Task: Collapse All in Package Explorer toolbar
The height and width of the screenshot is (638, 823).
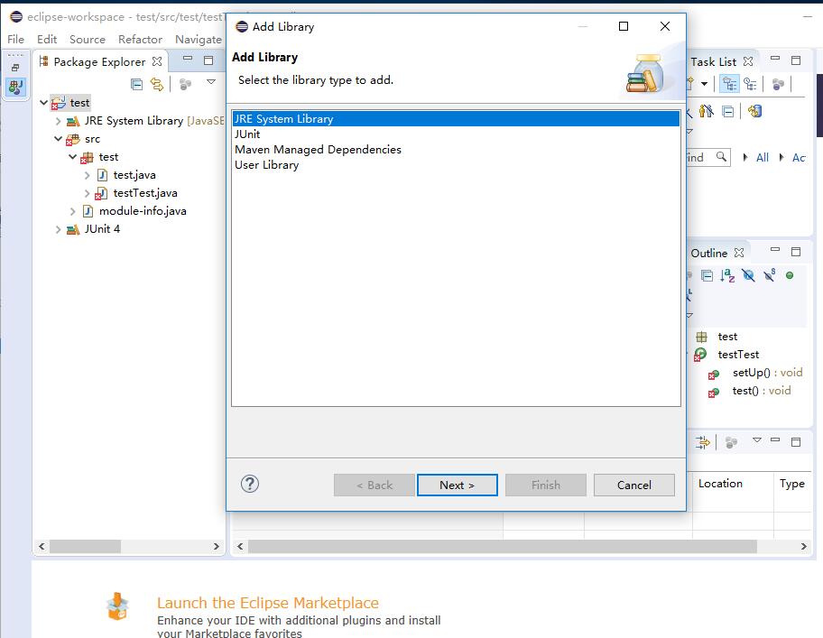Action: coord(136,84)
